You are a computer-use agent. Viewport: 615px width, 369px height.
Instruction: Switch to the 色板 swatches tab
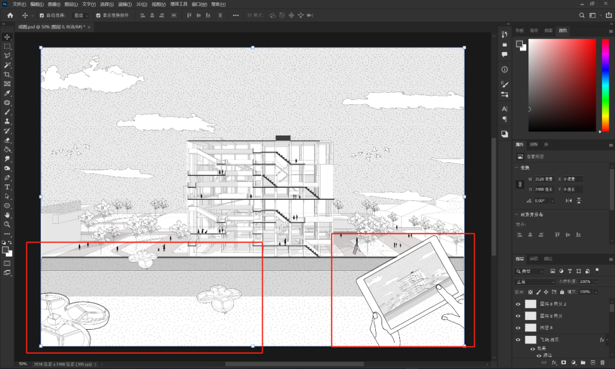click(x=520, y=31)
